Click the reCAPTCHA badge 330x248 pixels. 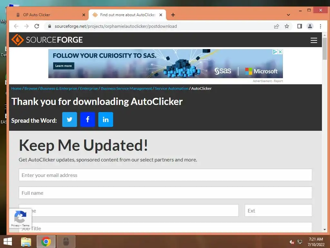point(20,218)
